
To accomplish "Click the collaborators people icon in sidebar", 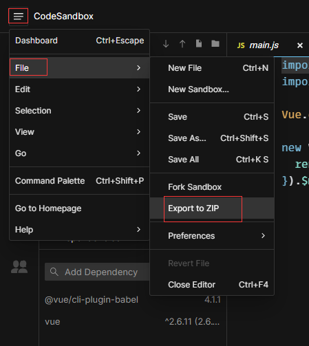I will [19, 267].
